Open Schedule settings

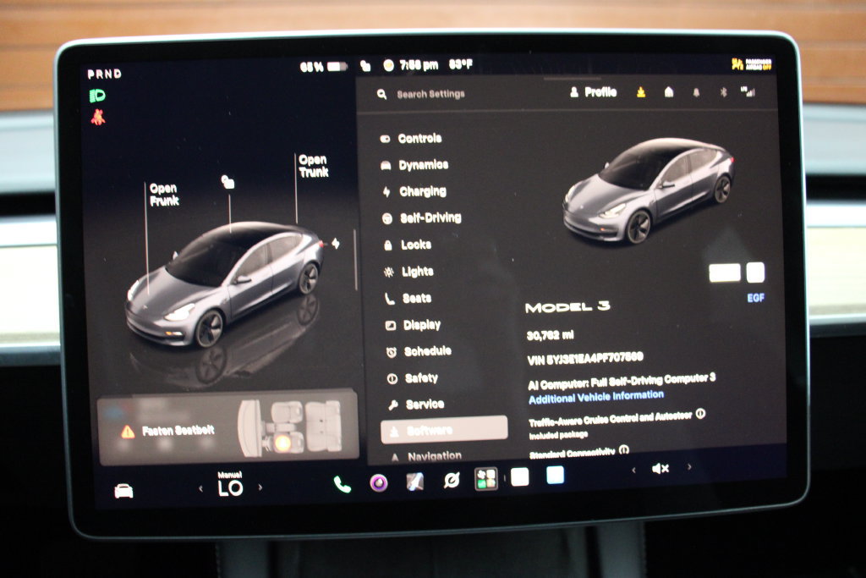(419, 351)
